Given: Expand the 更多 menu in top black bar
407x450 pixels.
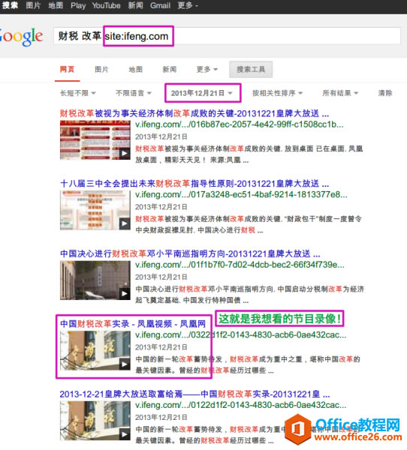Looking at the screenshot, I should [x=188, y=5].
